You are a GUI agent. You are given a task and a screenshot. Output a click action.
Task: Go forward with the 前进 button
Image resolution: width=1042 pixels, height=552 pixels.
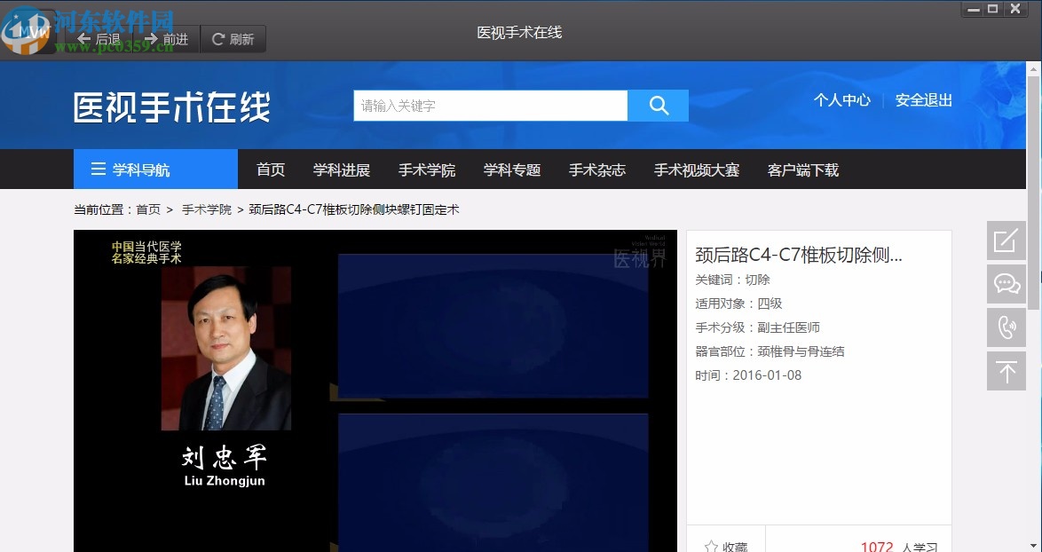pos(166,39)
